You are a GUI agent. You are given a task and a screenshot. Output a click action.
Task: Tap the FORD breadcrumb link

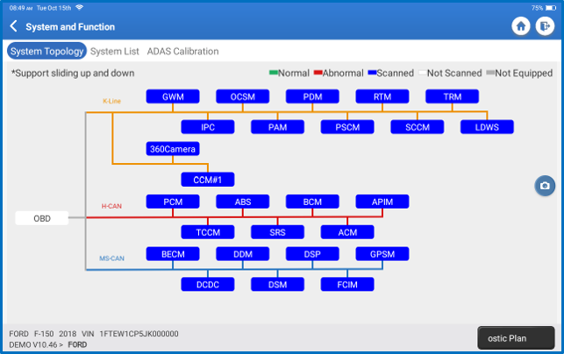pos(77,344)
